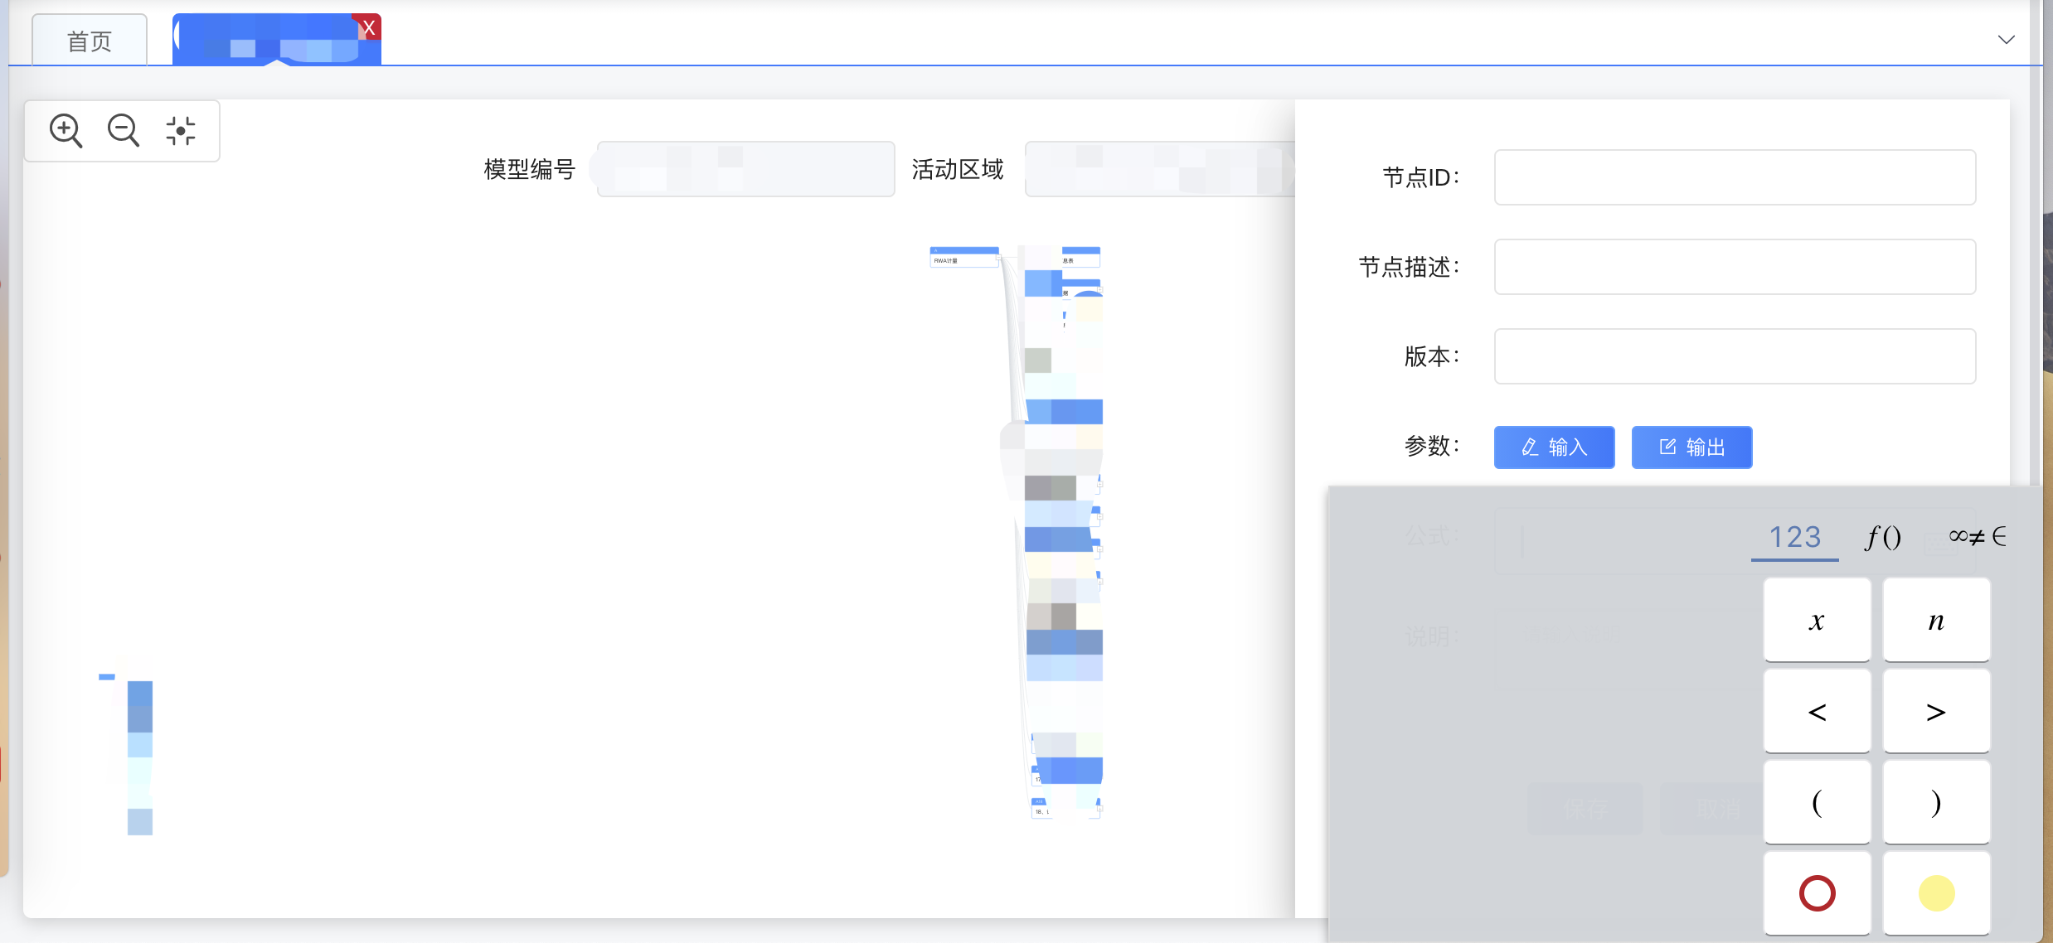Click the fit-to-center canvas icon

[181, 131]
